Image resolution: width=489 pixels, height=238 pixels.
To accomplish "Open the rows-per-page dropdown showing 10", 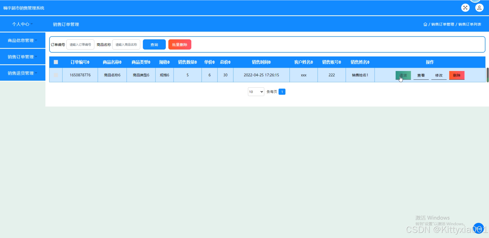I will click(256, 92).
